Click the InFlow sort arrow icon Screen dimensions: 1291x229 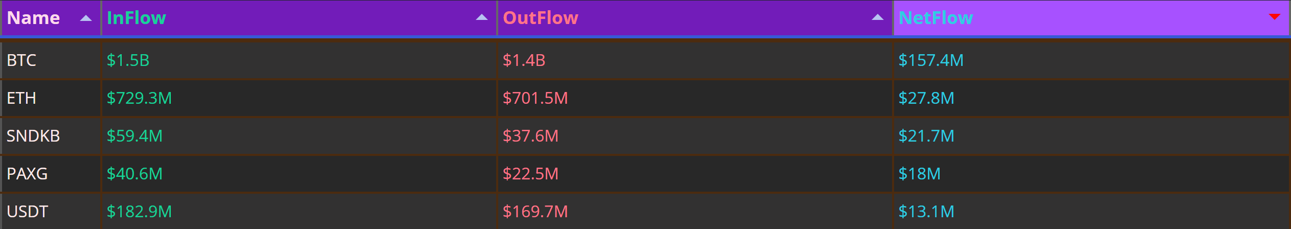pyautogui.click(x=482, y=17)
